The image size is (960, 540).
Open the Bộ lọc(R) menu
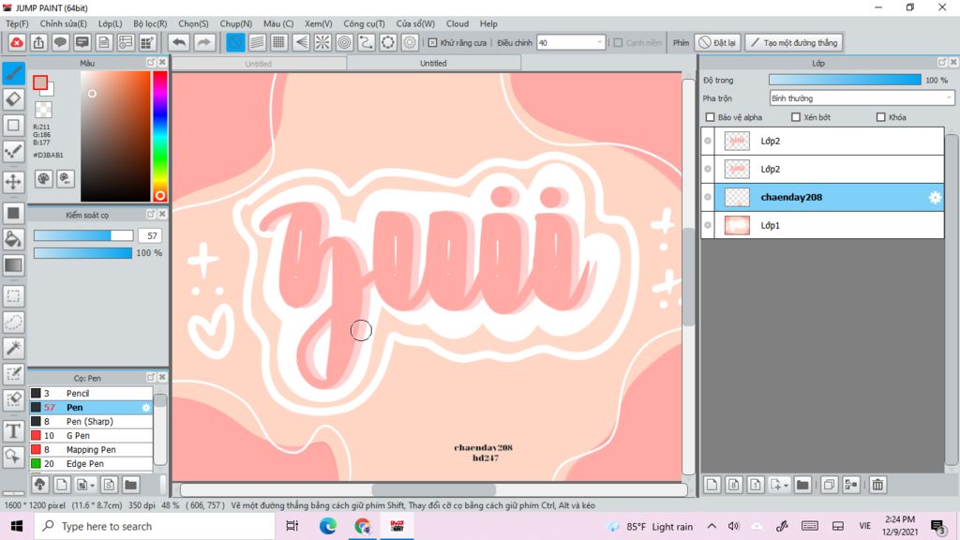[x=150, y=23]
